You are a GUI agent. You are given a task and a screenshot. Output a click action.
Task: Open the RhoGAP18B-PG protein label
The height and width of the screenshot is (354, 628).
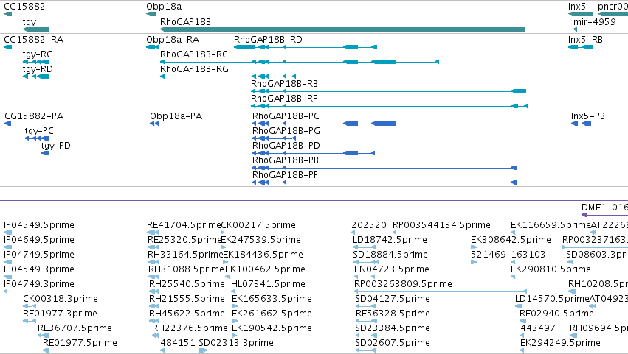coord(286,131)
